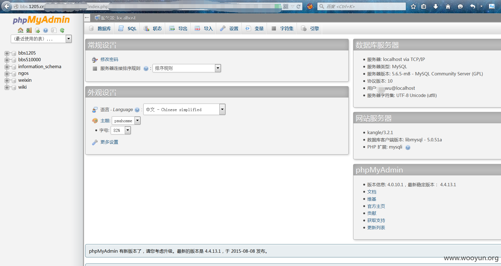Viewport: 501px width, 266px height.
Task: Click the ad-blocker icon beside address bar
Action: (310, 6)
